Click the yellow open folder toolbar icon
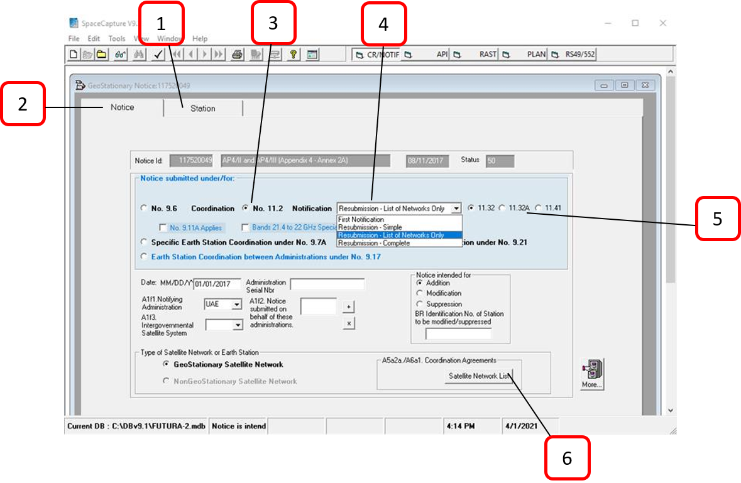741x483 pixels. 102,54
